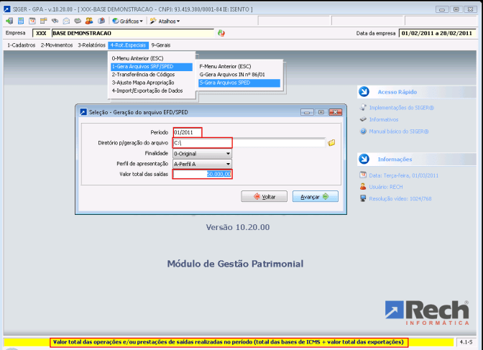Click the dialog title bar arrow icon
Image resolution: width=483 pixels, height=350 pixels.
[x=83, y=112]
